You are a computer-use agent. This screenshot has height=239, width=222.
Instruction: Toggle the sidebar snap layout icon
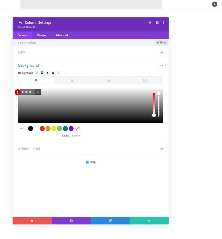[x=157, y=22]
